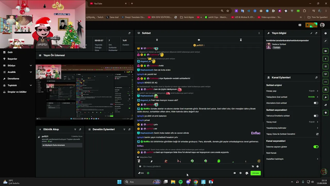Select the trash tab icon in chat
Image resolution: width=330 pixels, height=186 pixels.
click(x=157, y=40)
